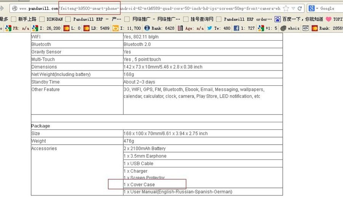Open the 新手上路 bookmark
The image size is (343, 205).
coord(24,19)
